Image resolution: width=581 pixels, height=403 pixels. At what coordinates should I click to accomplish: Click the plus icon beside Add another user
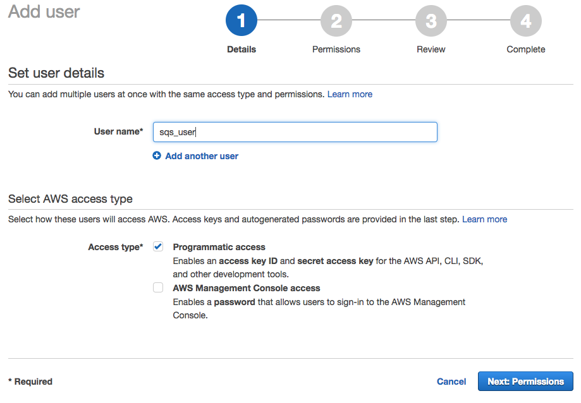(x=157, y=156)
